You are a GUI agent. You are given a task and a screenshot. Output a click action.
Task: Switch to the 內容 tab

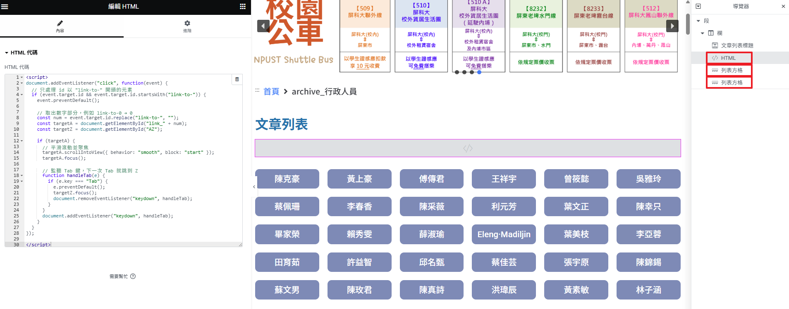(x=60, y=26)
